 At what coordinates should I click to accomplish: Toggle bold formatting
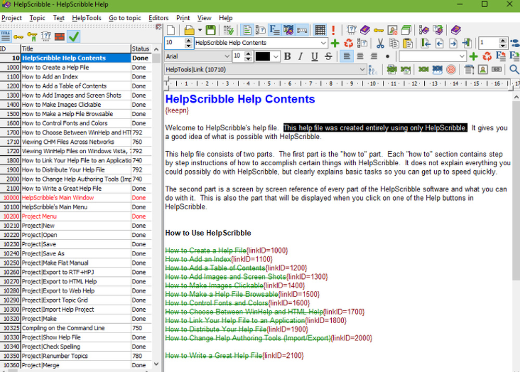coord(288,57)
